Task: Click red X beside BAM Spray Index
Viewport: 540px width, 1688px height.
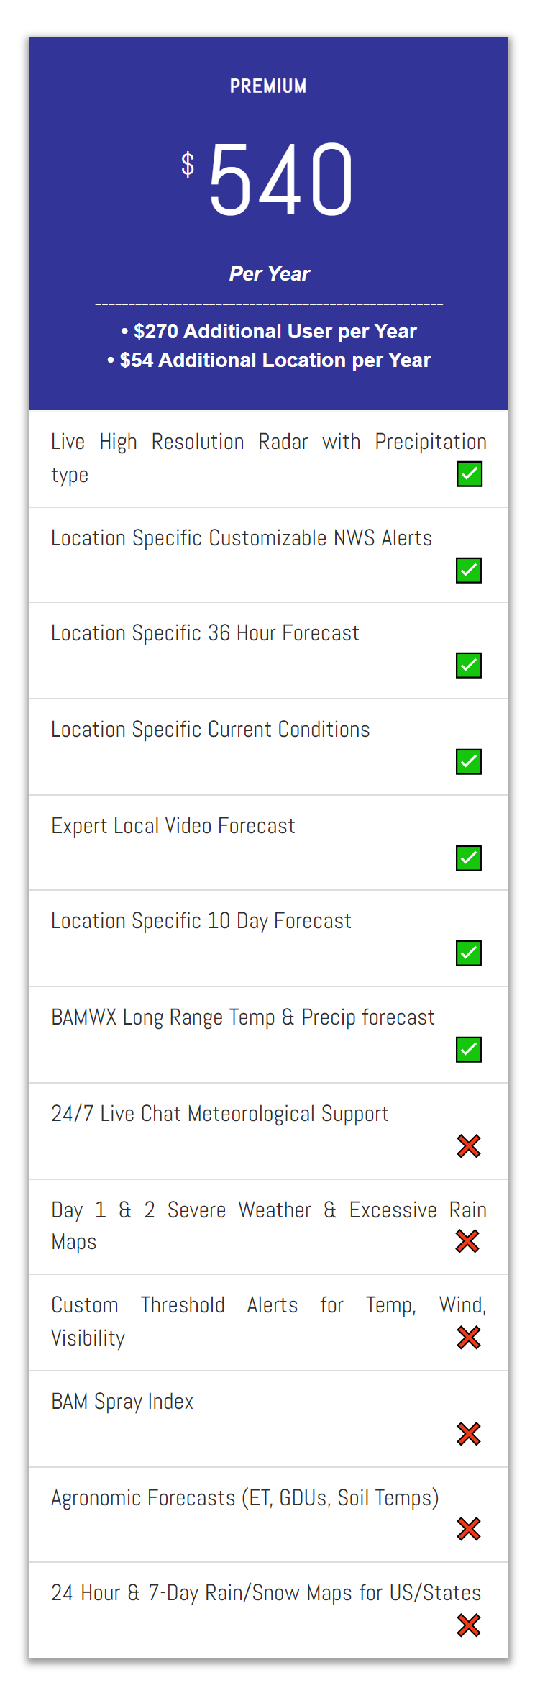Action: coord(469,1434)
